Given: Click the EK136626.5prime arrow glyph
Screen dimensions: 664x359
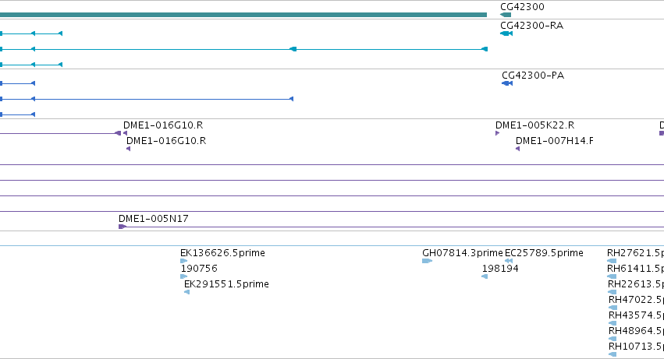Looking at the screenshot, I should tap(184, 261).
